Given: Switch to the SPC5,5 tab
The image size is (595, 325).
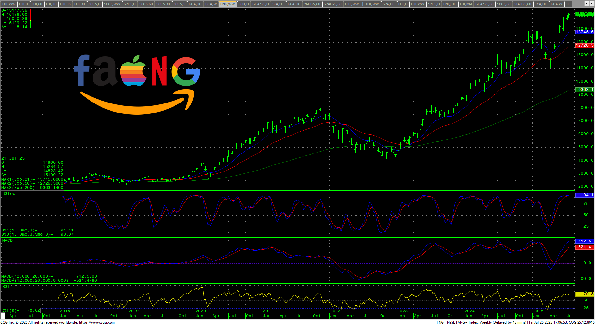Looking at the screenshot, I should [179, 4].
